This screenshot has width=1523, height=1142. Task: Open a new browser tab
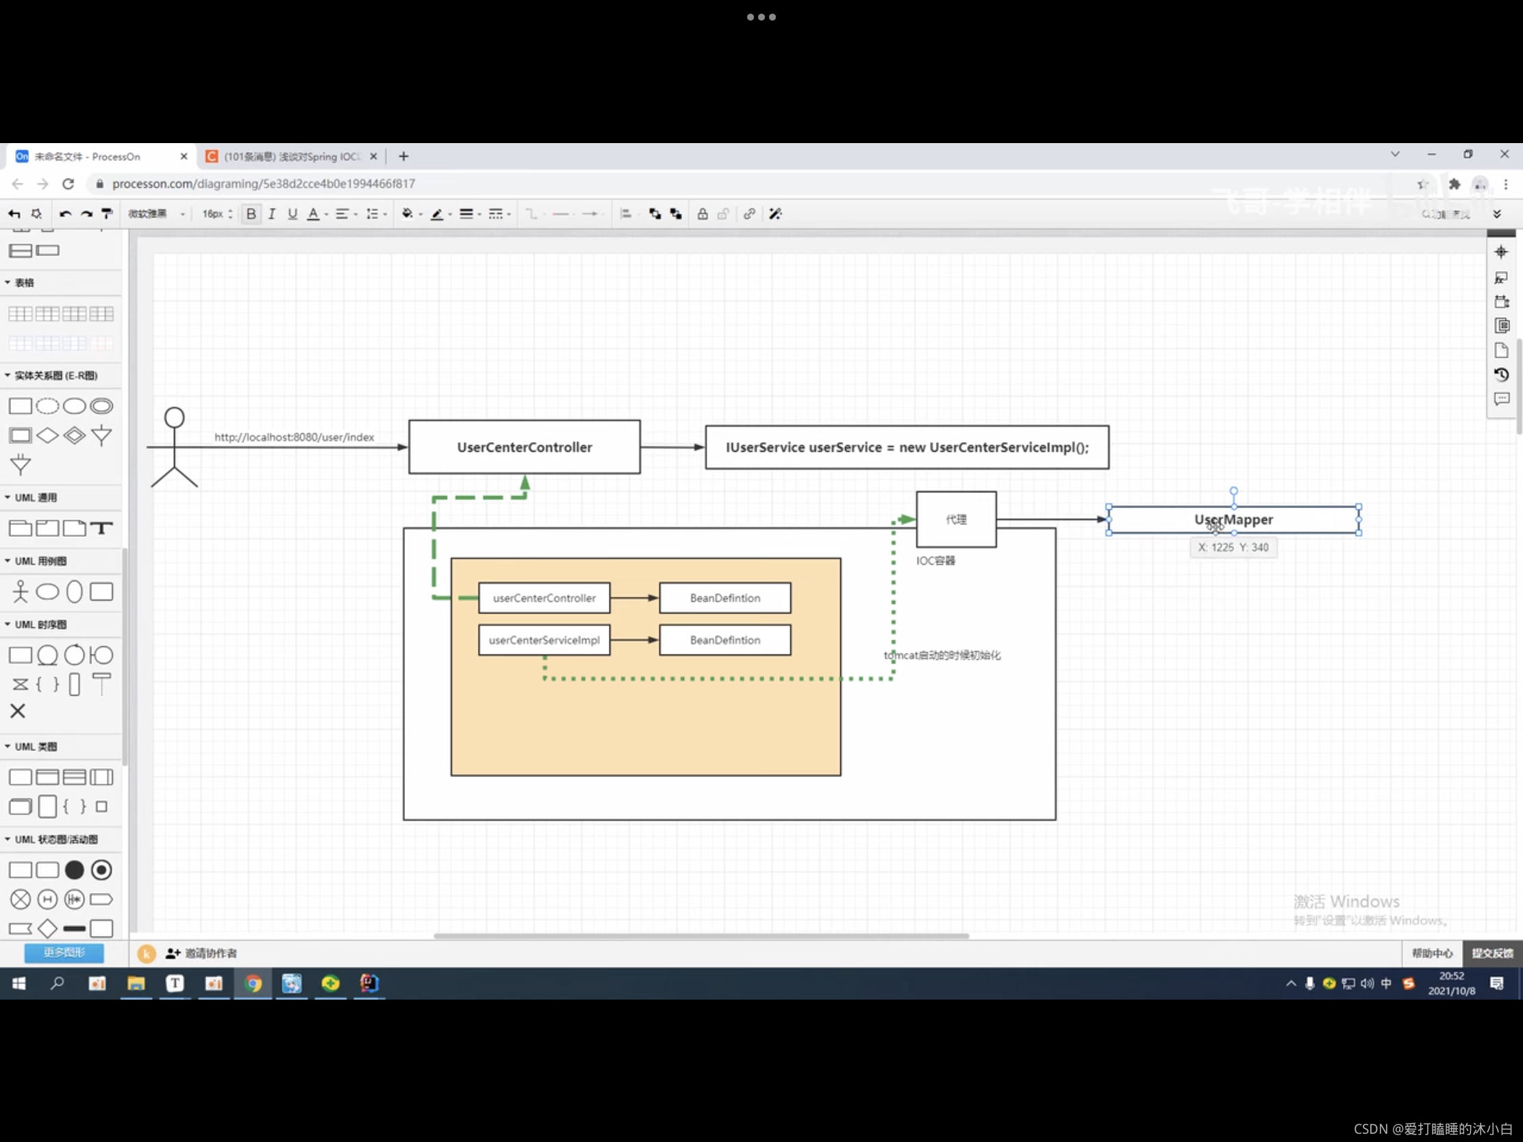(x=403, y=156)
